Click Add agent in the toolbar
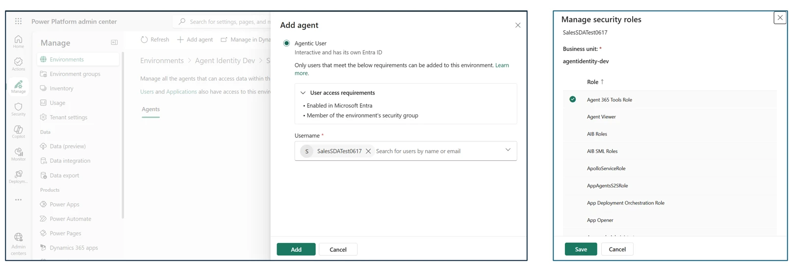Screen dimensions: 793x266 pos(195,40)
